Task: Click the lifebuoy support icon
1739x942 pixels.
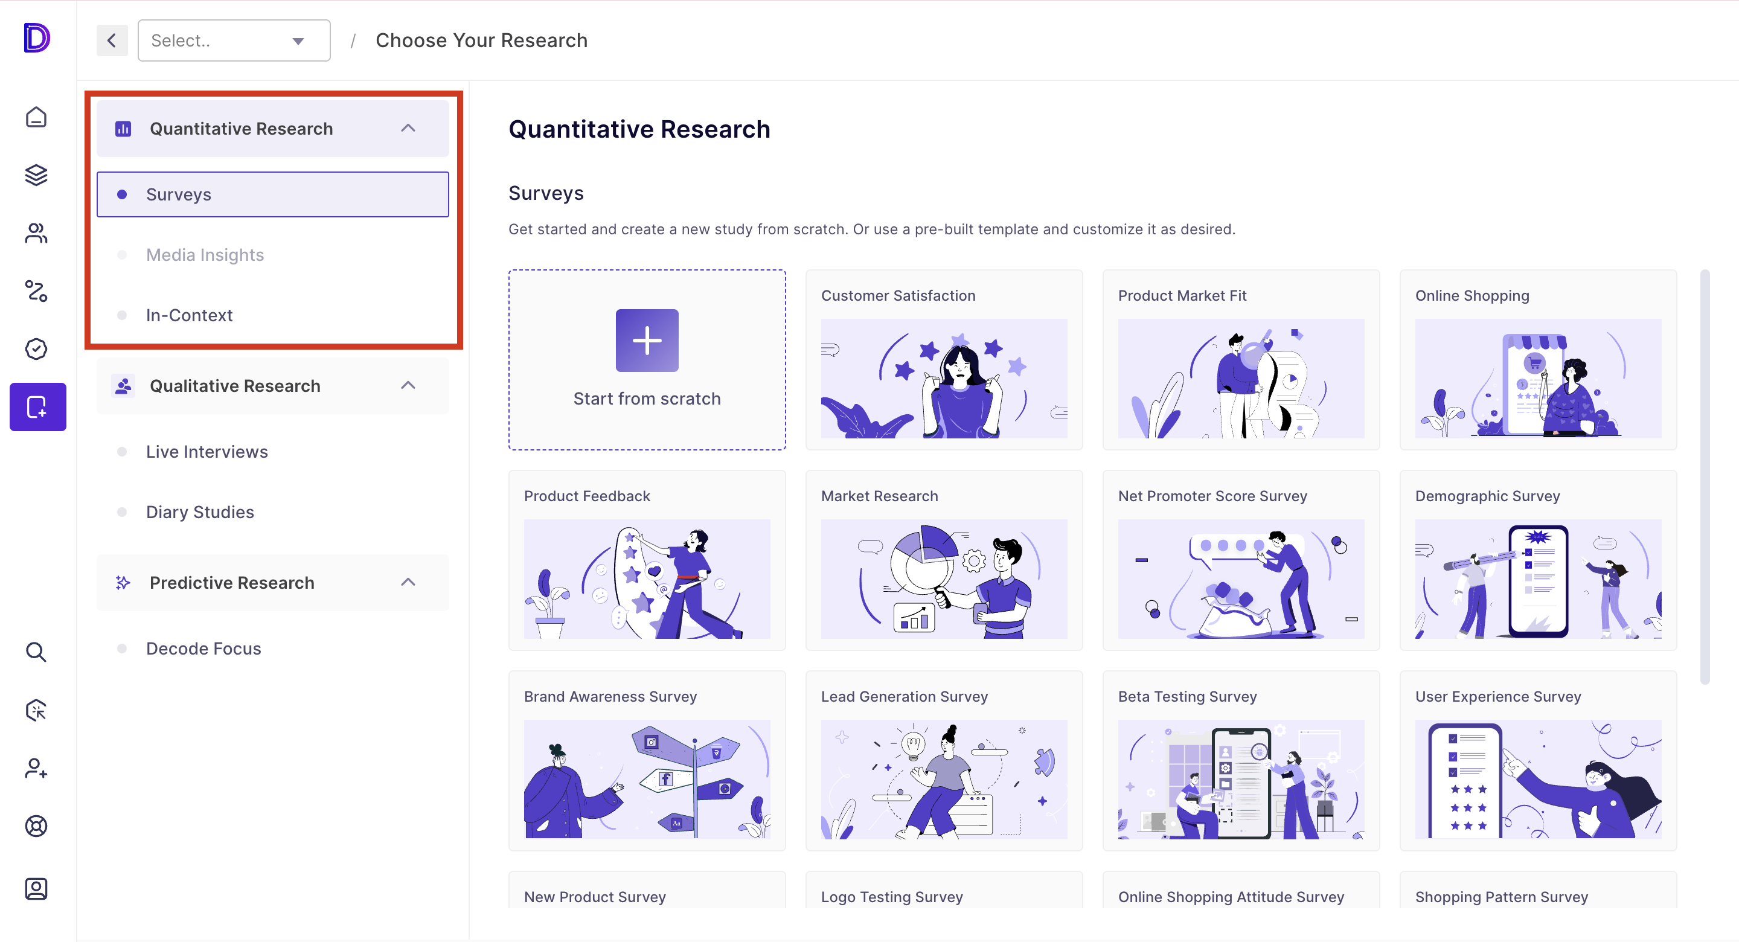Action: 36,826
